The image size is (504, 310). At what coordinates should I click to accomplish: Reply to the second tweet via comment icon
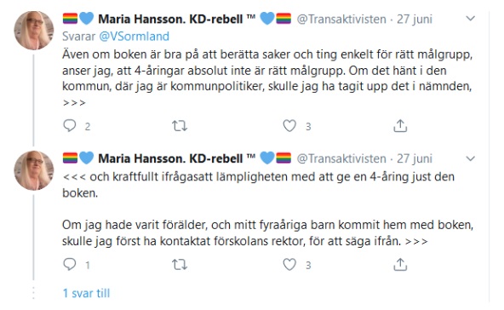(x=70, y=264)
